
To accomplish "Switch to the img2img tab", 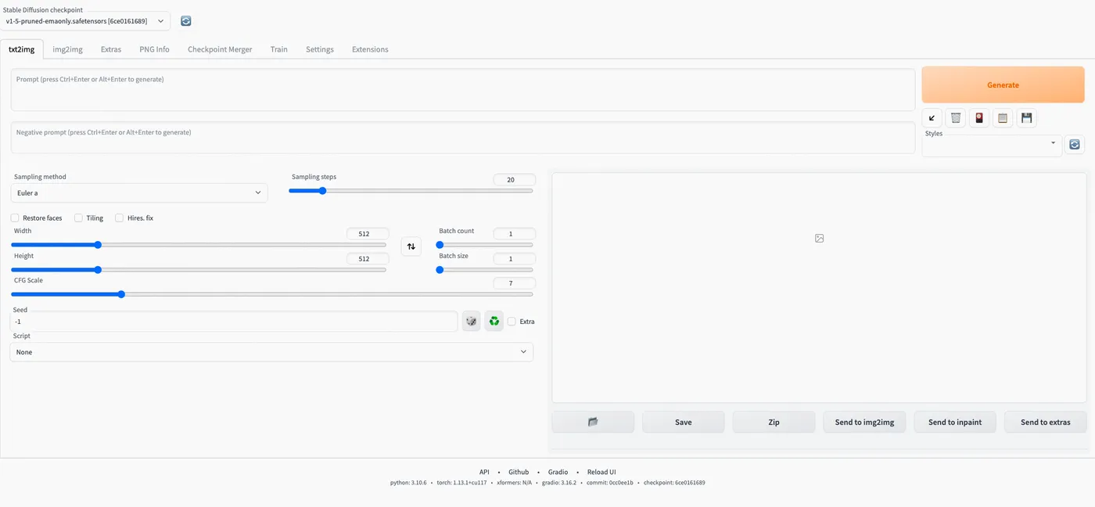I will 67,49.
